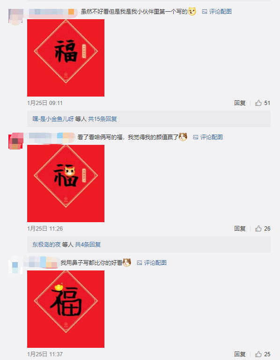The width and height of the screenshot is (280, 360).
Task: Enlarge 福 image with cat sticker
Action: (66, 183)
